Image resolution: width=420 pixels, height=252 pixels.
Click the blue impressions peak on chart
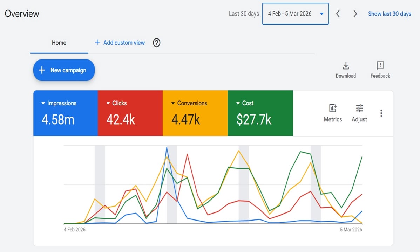[167, 147]
